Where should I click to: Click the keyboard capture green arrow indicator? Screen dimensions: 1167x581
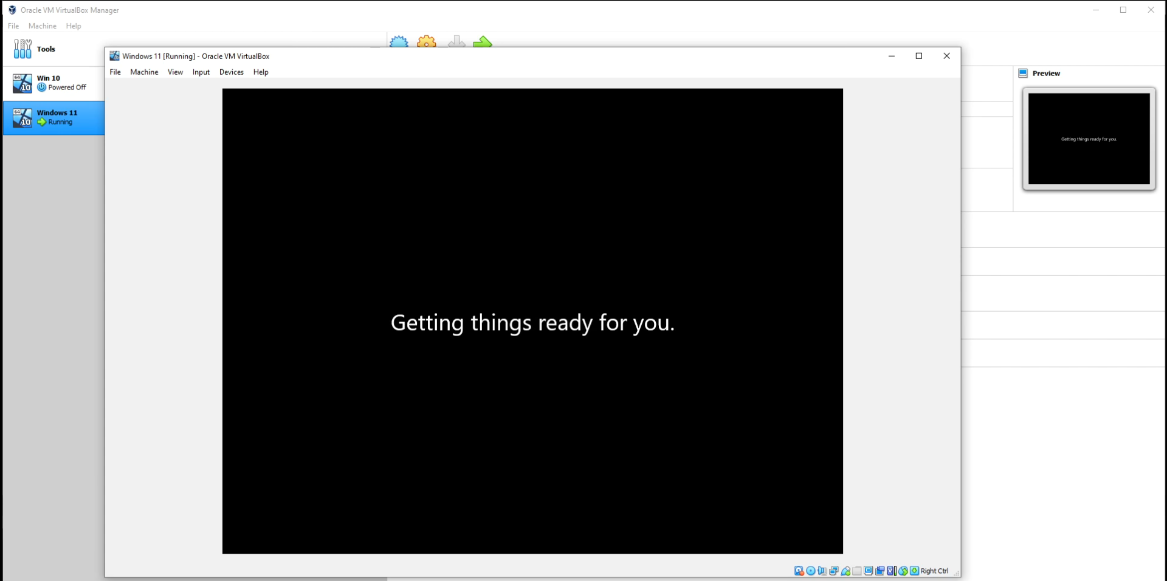914,571
